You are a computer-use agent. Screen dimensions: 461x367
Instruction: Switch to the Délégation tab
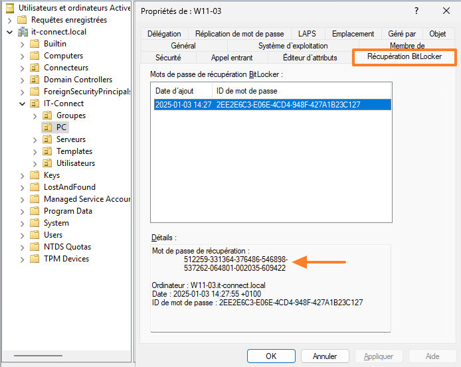click(164, 34)
